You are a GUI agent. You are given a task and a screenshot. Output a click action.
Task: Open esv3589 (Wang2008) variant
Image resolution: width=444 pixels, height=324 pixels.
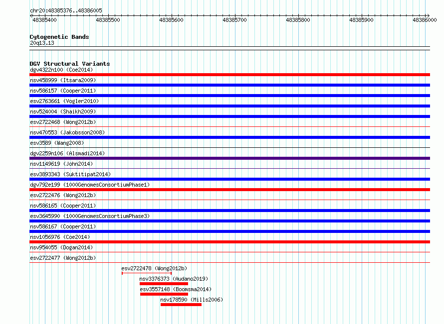pyautogui.click(x=57, y=143)
